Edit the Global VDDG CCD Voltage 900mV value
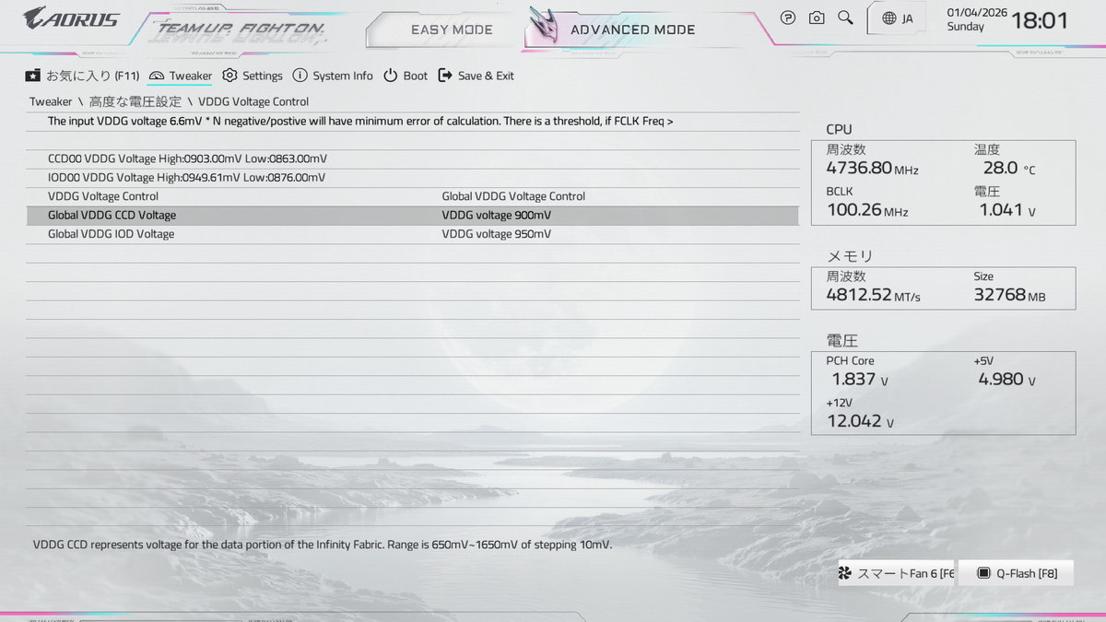The image size is (1106, 622). click(496, 216)
